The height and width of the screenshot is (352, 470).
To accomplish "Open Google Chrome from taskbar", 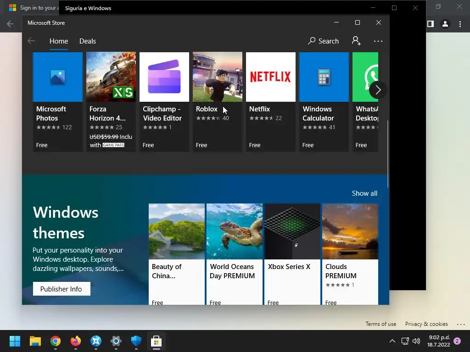I will pyautogui.click(x=56, y=341).
